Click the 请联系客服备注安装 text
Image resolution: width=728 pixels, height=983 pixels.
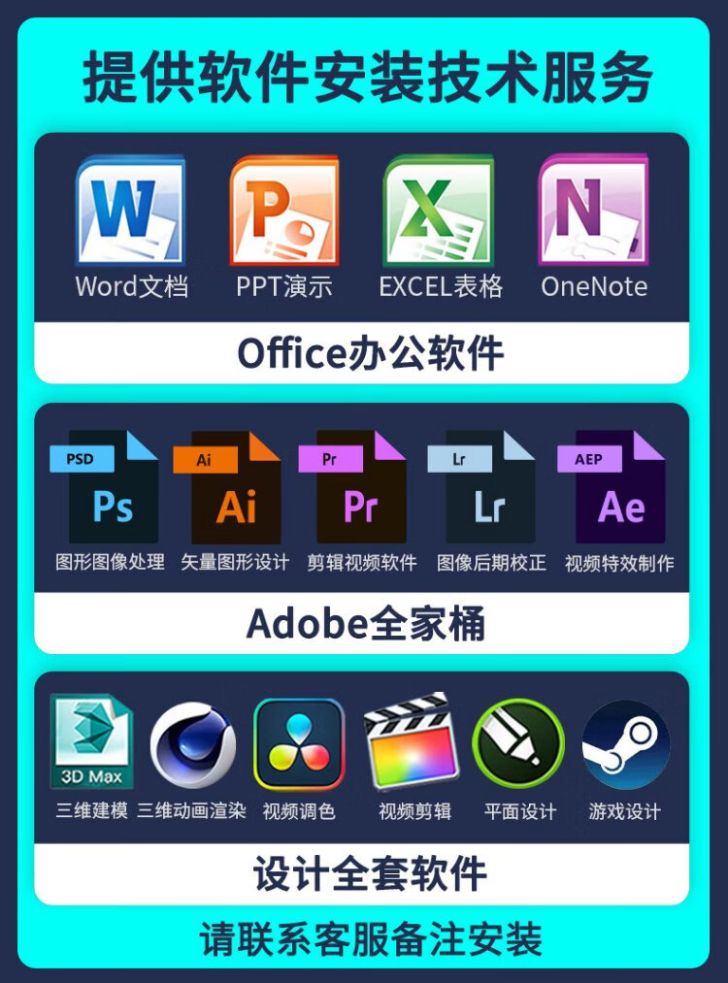(x=371, y=939)
